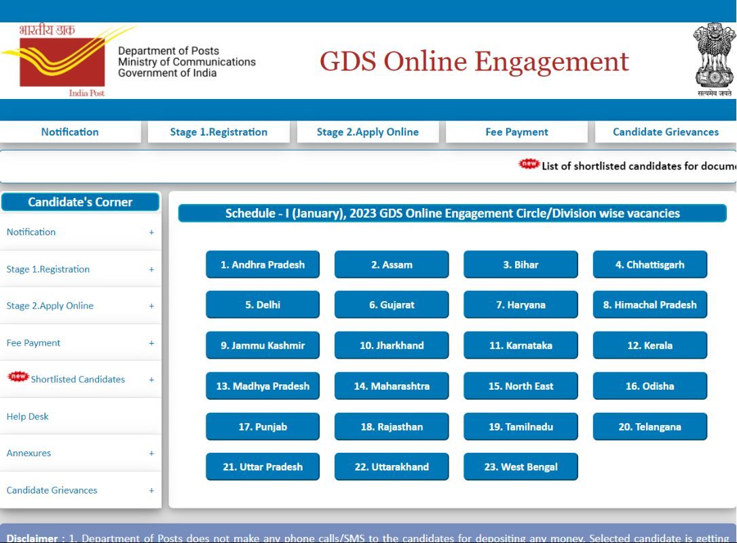Screen dimensions: 737x543
Task: Expand the plus next to sidebar Notification
Action: 151,233
